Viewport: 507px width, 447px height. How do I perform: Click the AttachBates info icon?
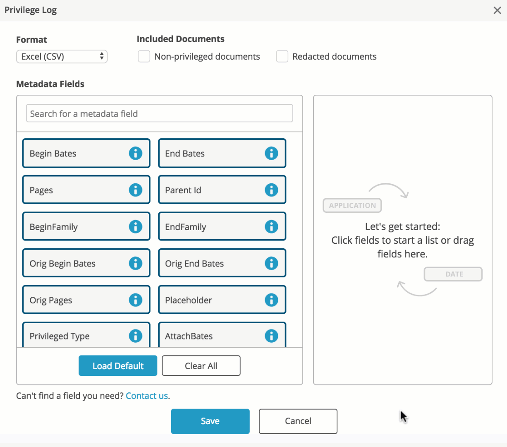tap(271, 336)
